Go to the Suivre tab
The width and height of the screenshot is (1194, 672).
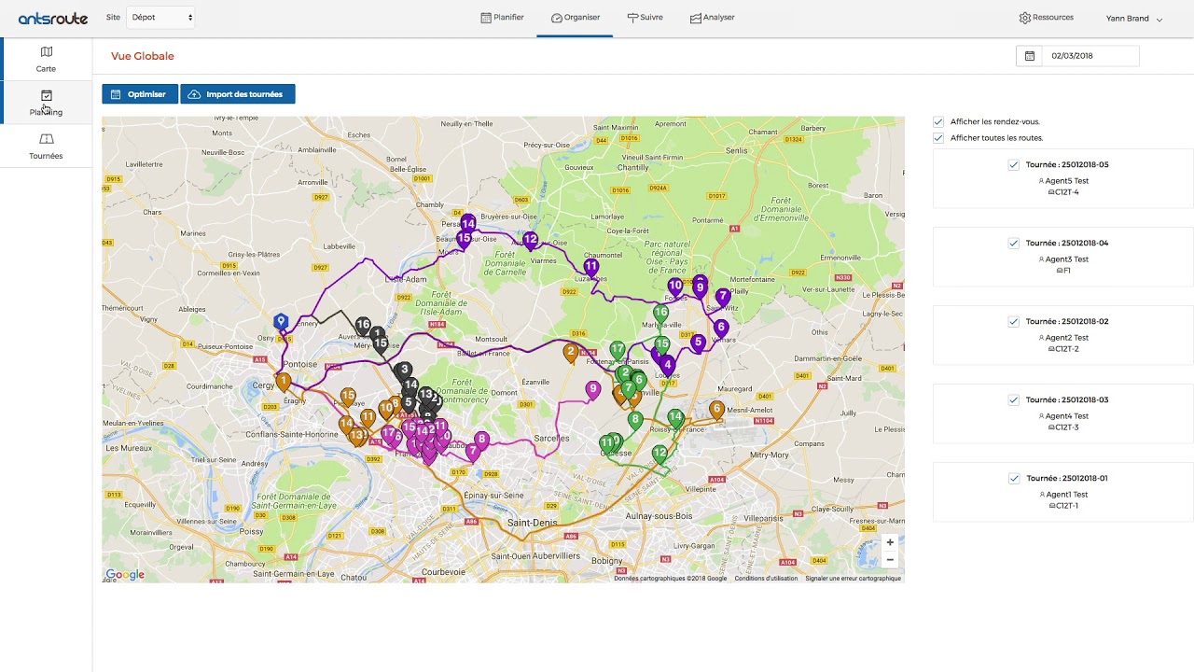pos(645,18)
